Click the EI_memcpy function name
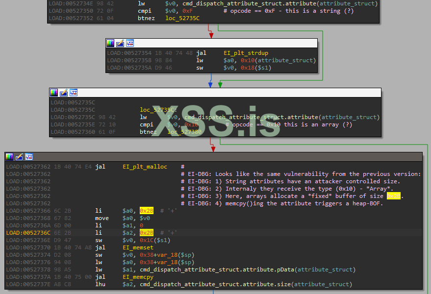Viewport: 431px width, 294px height. [138, 277]
